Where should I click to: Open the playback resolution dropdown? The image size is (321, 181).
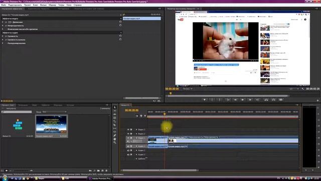(x=294, y=89)
